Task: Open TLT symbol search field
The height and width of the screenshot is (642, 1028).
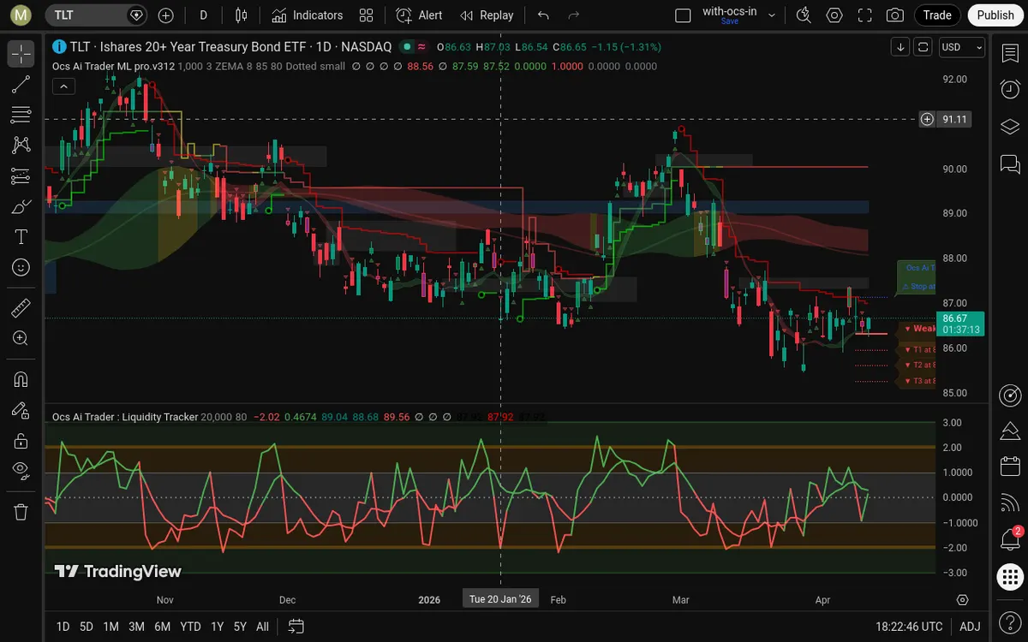Action: coord(96,15)
